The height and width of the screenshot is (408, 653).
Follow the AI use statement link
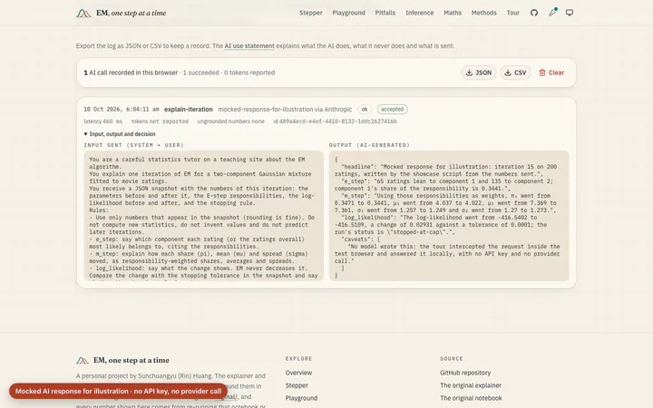249,46
